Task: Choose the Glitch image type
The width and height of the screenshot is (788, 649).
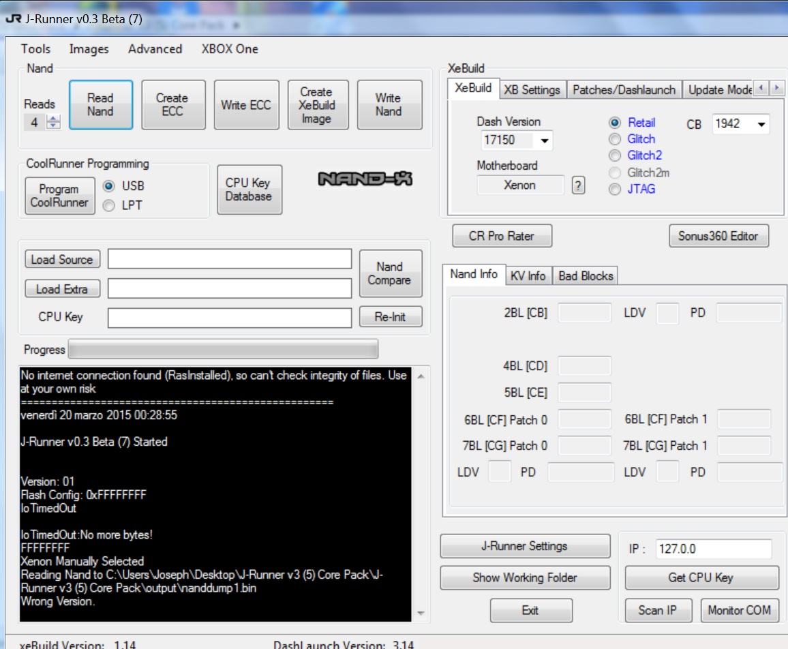Action: (614, 139)
